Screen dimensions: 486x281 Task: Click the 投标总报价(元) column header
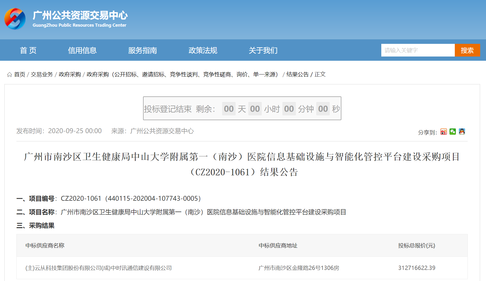pyautogui.click(x=417, y=246)
